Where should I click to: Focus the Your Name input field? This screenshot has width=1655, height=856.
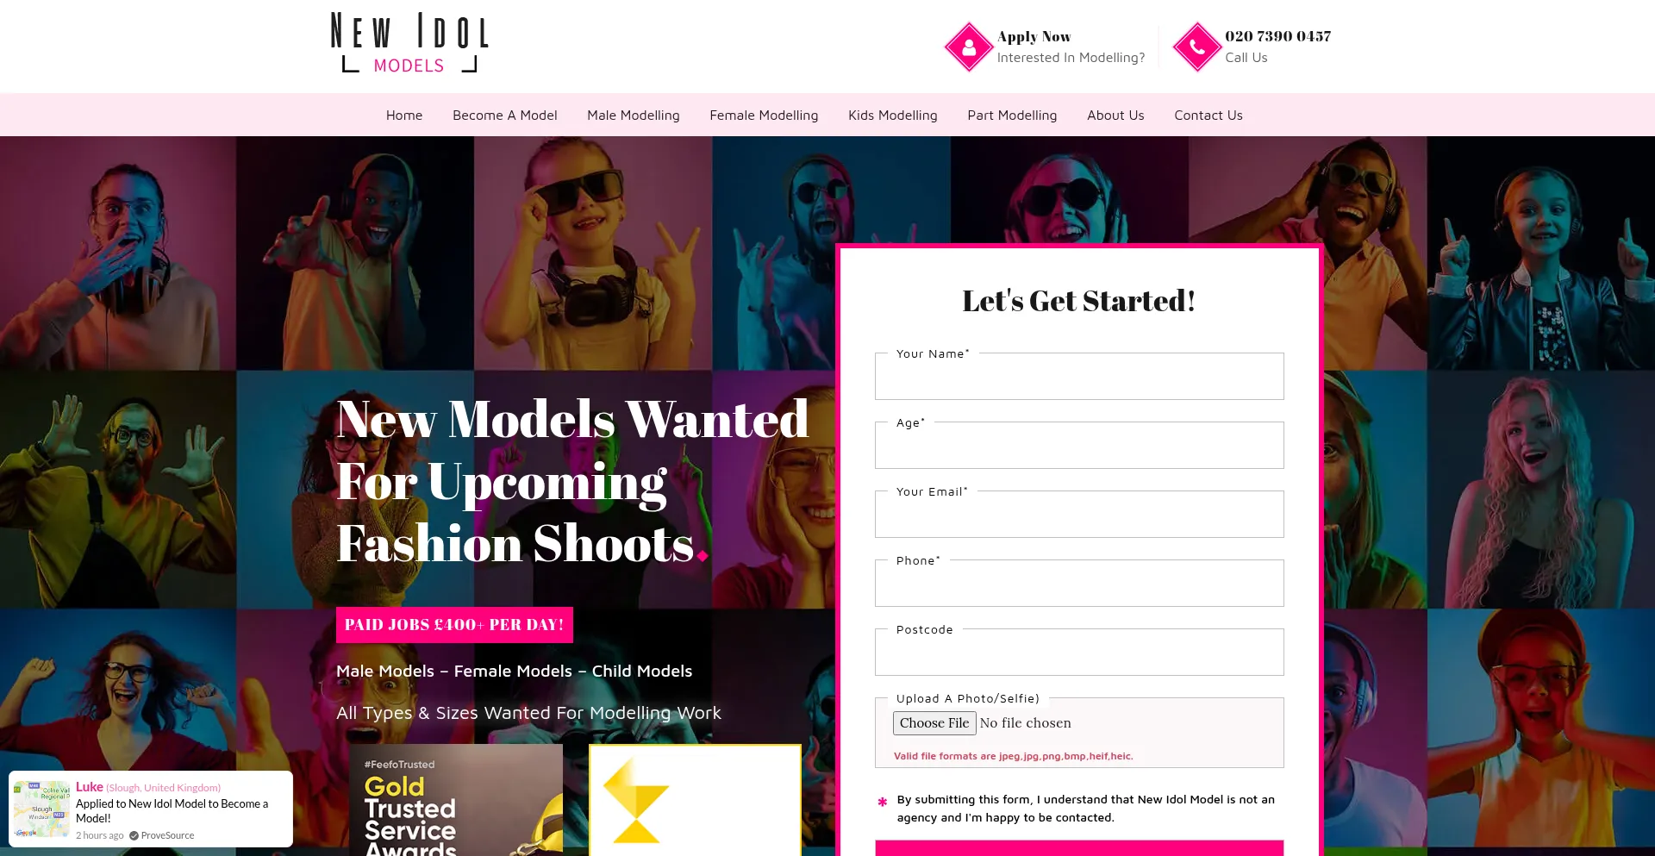1079,377
